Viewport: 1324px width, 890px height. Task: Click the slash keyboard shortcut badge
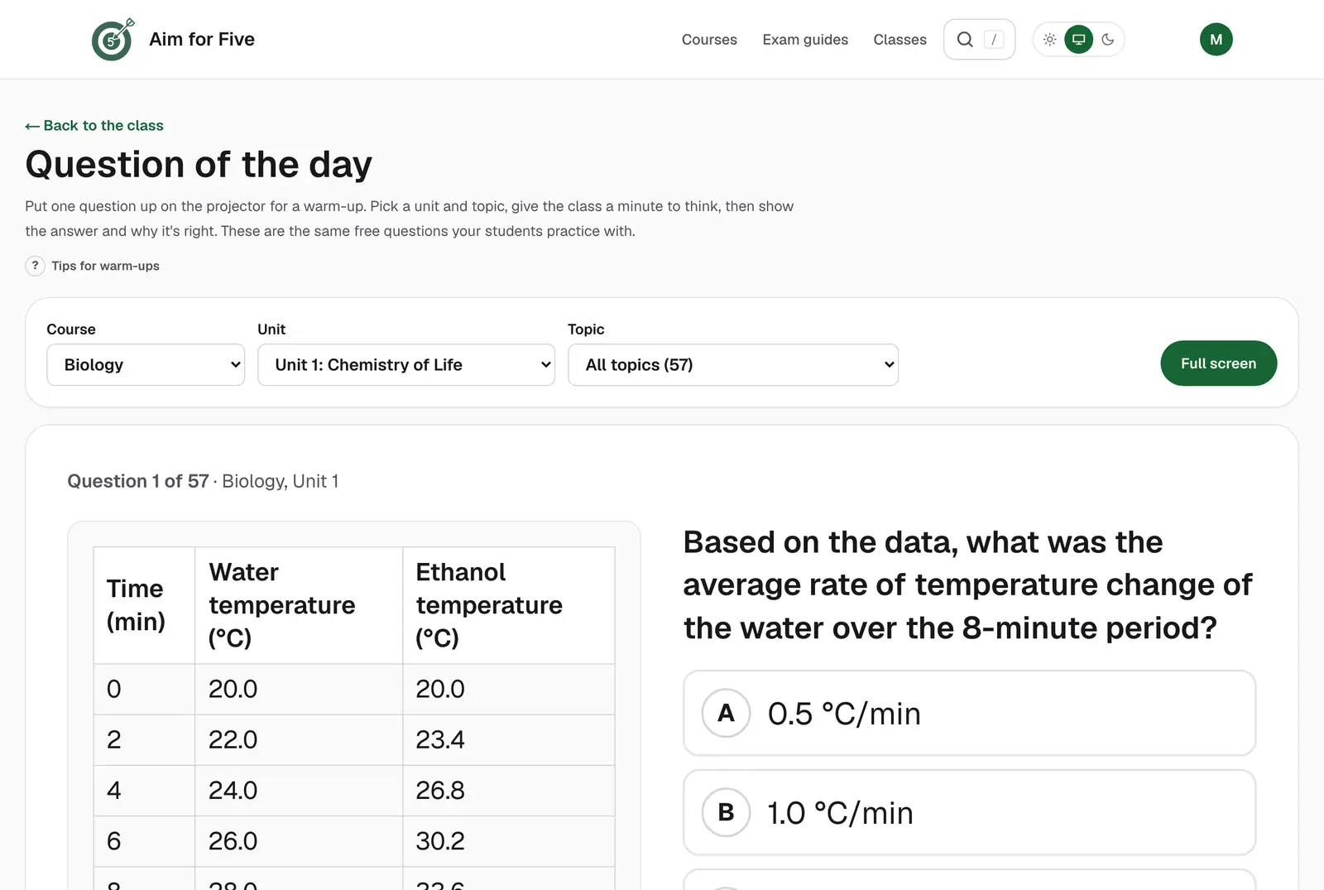pos(994,39)
